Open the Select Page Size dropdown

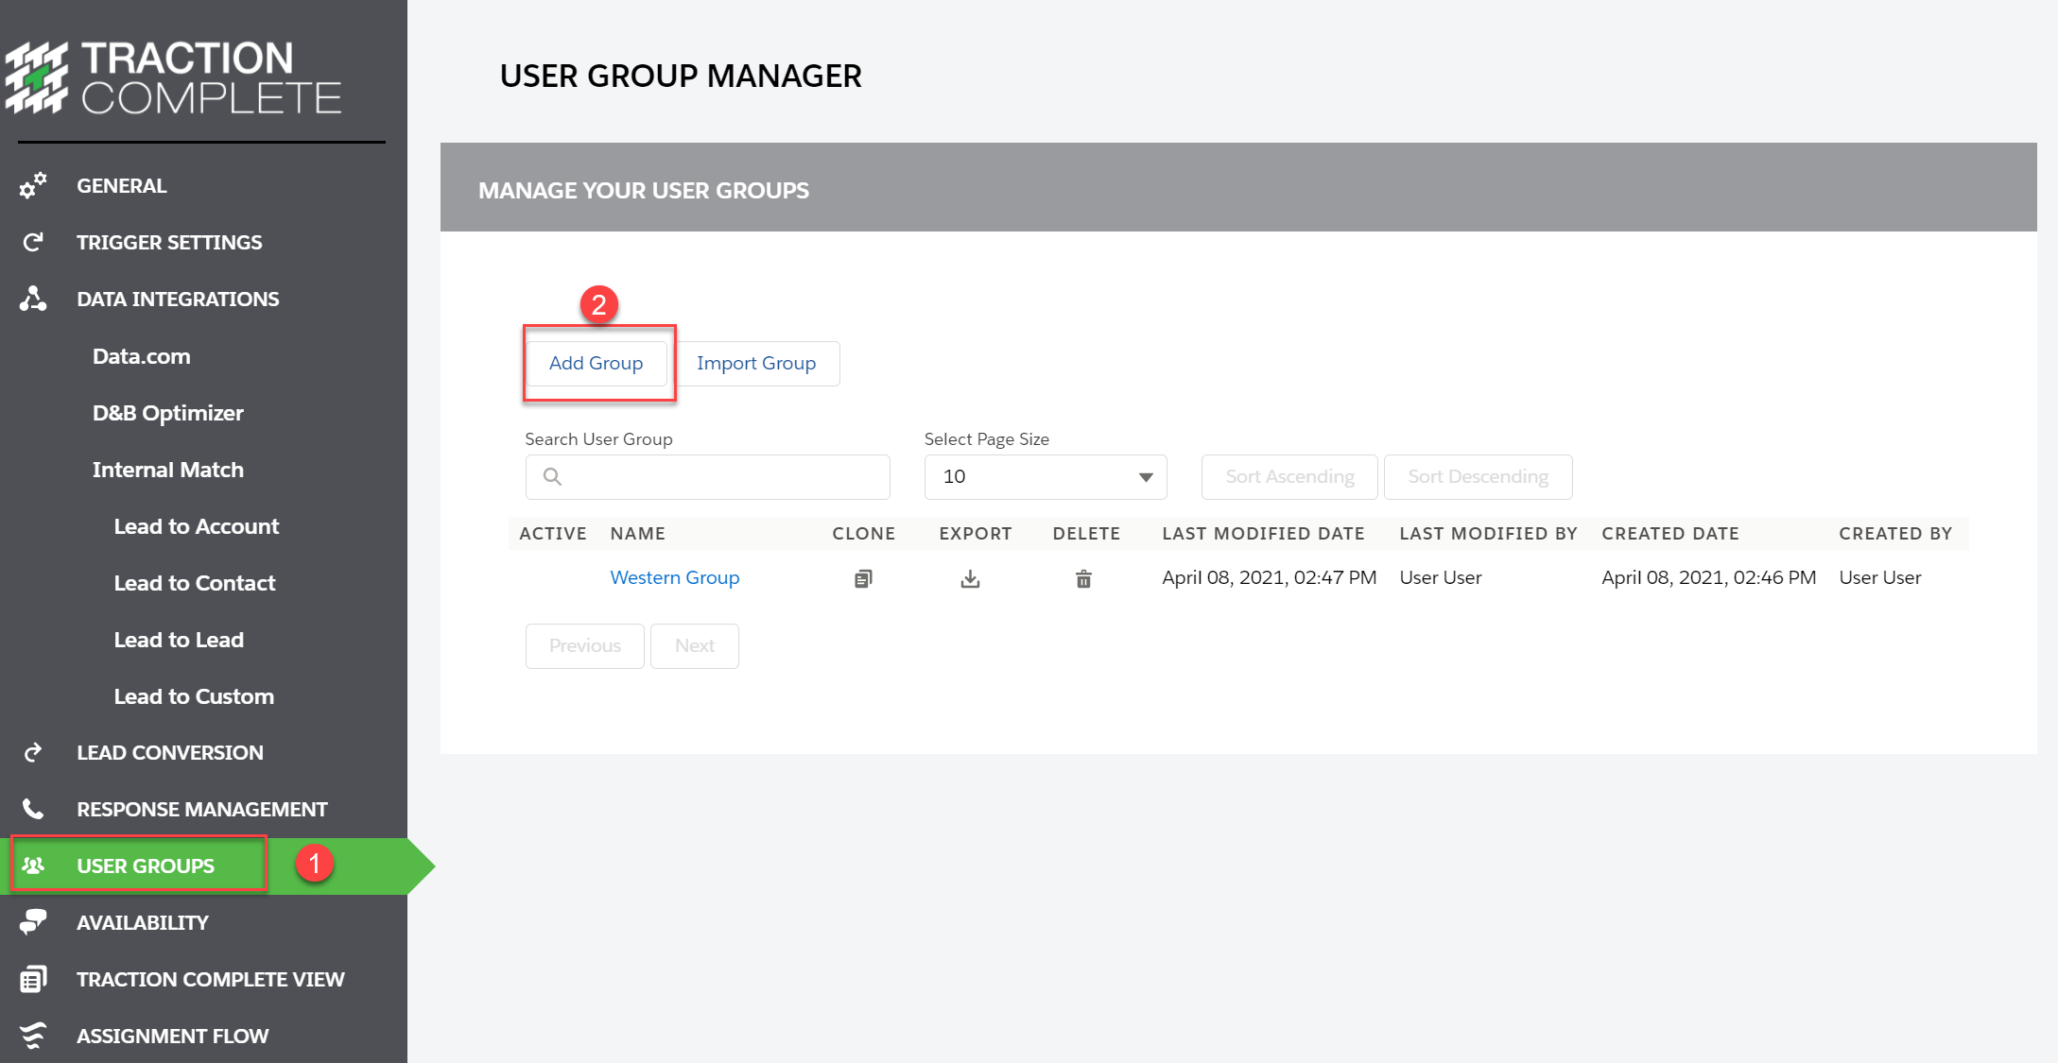[1045, 476]
